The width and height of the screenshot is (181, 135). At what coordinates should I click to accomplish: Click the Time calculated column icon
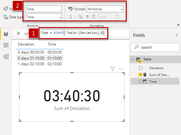(x=145, y=81)
